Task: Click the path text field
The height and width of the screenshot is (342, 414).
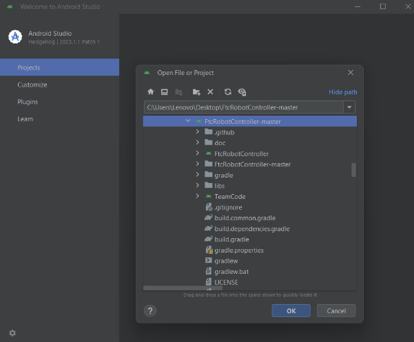Action: tap(244, 107)
